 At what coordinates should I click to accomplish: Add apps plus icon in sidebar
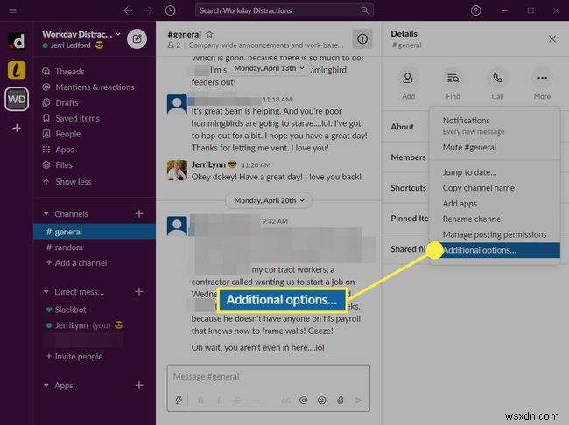139,385
